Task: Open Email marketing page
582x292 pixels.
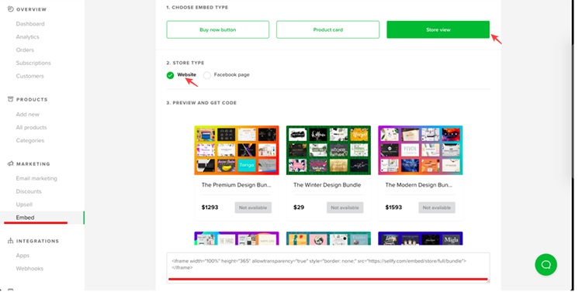Action: pos(36,178)
